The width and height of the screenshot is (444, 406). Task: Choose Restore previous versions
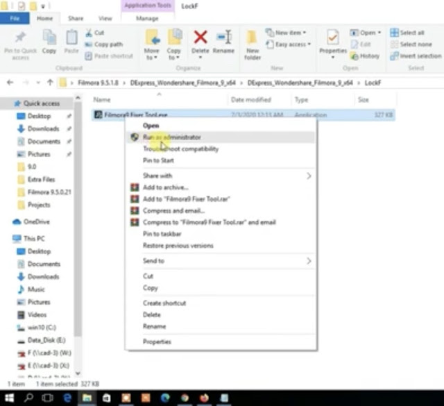click(x=221, y=246)
